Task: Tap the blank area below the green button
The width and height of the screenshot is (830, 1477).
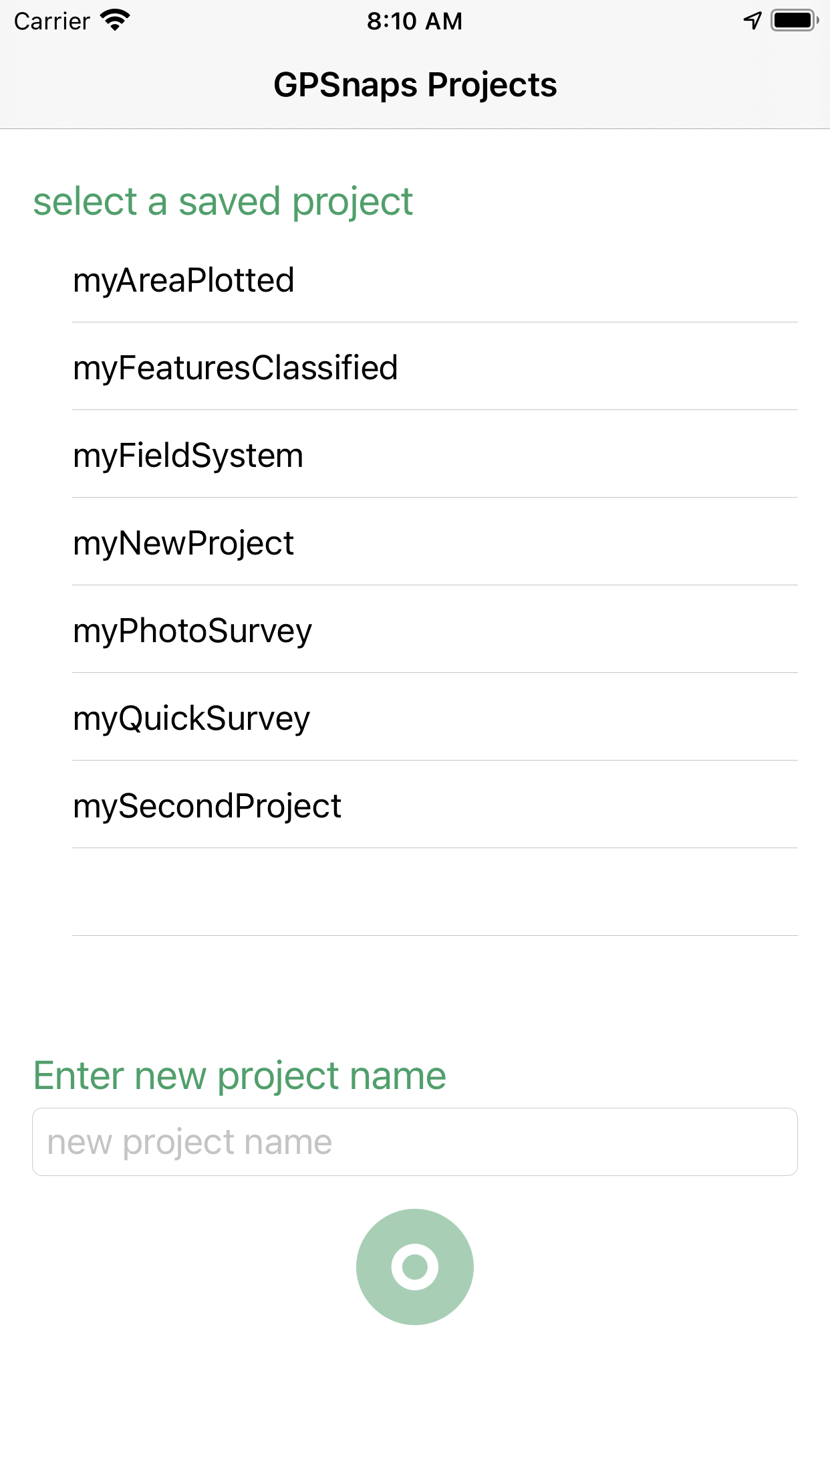Action: [x=415, y=1398]
